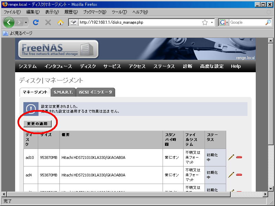Open the ディスク navigation menu
This screenshot has width=275, height=206.
pos(88,66)
